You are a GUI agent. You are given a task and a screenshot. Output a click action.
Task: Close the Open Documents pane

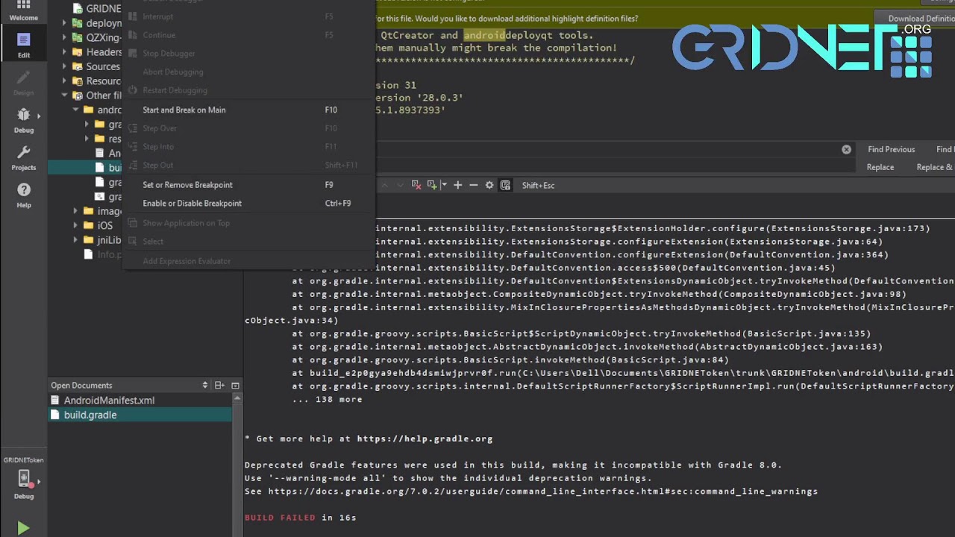[x=235, y=385]
